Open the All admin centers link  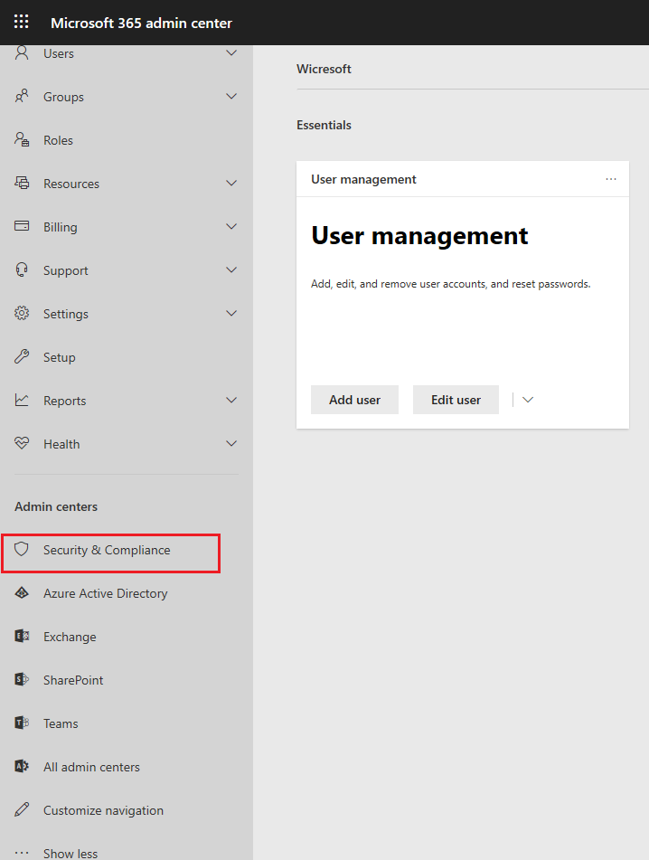[x=91, y=767]
